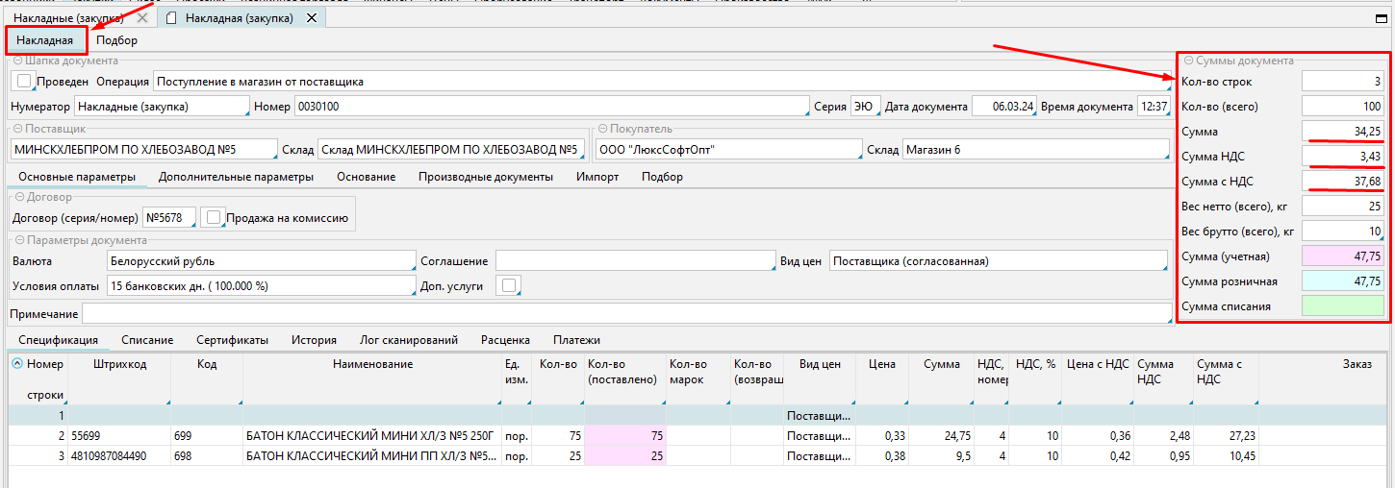Click the Подбор button next to Накладная
1395x488 pixels.
[116, 40]
